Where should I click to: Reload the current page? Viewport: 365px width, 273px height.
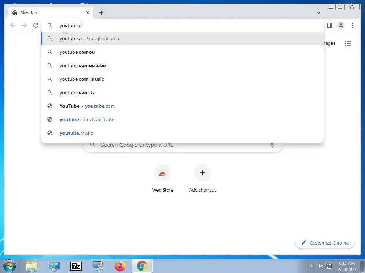tap(36, 25)
